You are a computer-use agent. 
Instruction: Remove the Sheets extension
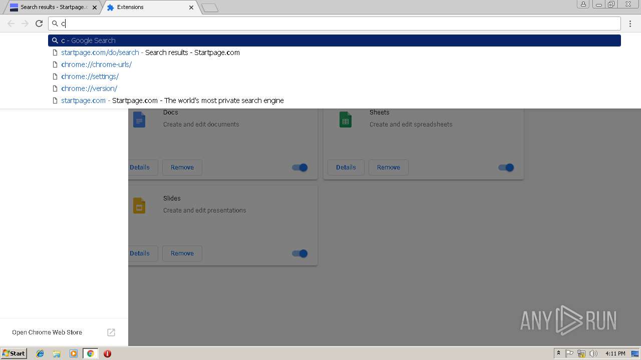389,167
